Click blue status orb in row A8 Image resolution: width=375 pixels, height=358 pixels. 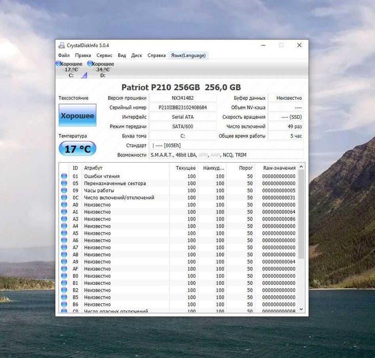(x=64, y=255)
